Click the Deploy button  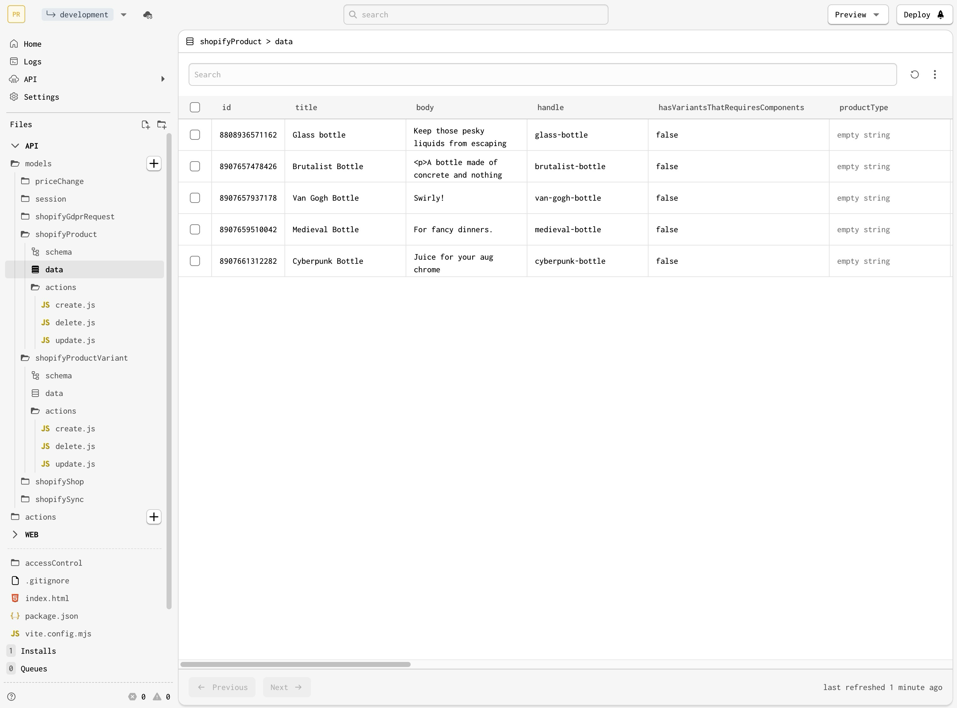pyautogui.click(x=924, y=15)
